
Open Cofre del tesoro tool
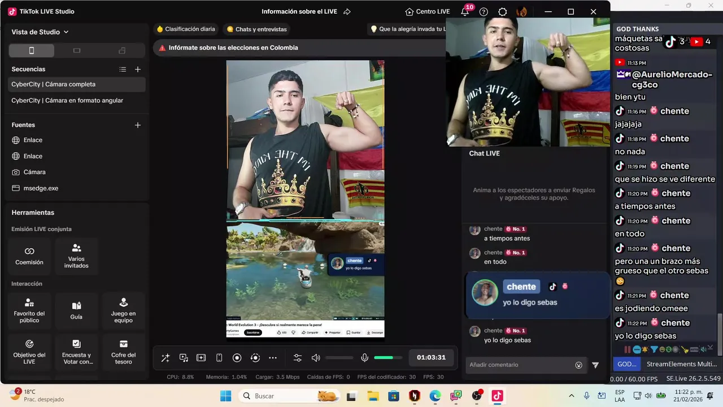(x=123, y=352)
